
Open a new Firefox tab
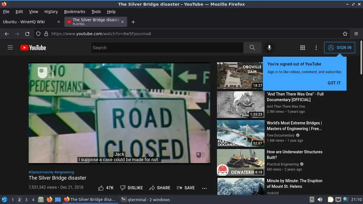[x=133, y=22]
